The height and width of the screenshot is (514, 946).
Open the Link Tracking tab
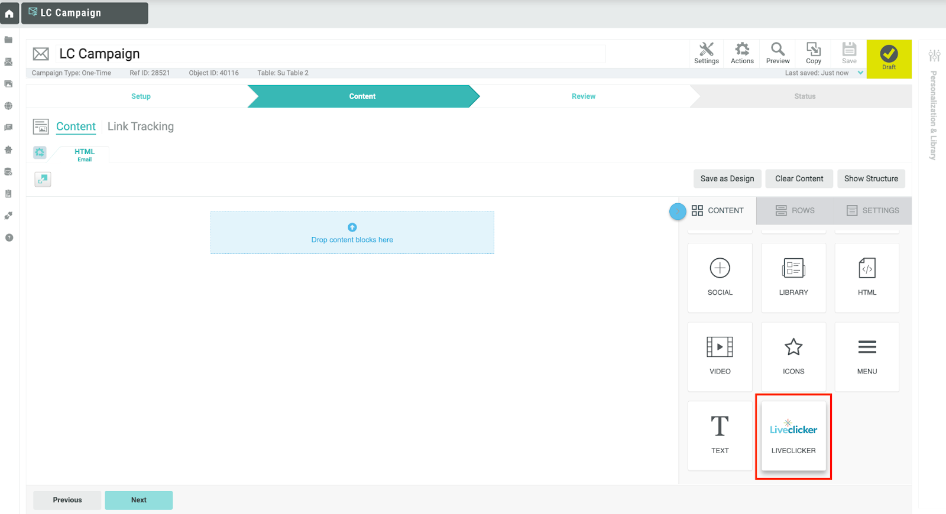141,126
